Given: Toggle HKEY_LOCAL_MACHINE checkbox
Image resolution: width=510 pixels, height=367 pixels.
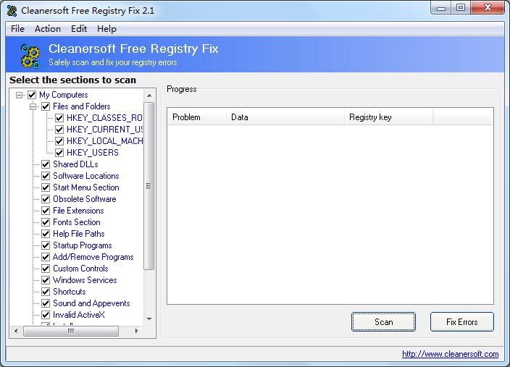Looking at the screenshot, I should (x=59, y=141).
